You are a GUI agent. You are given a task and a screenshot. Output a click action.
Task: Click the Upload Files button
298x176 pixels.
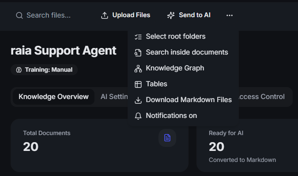coord(126,15)
